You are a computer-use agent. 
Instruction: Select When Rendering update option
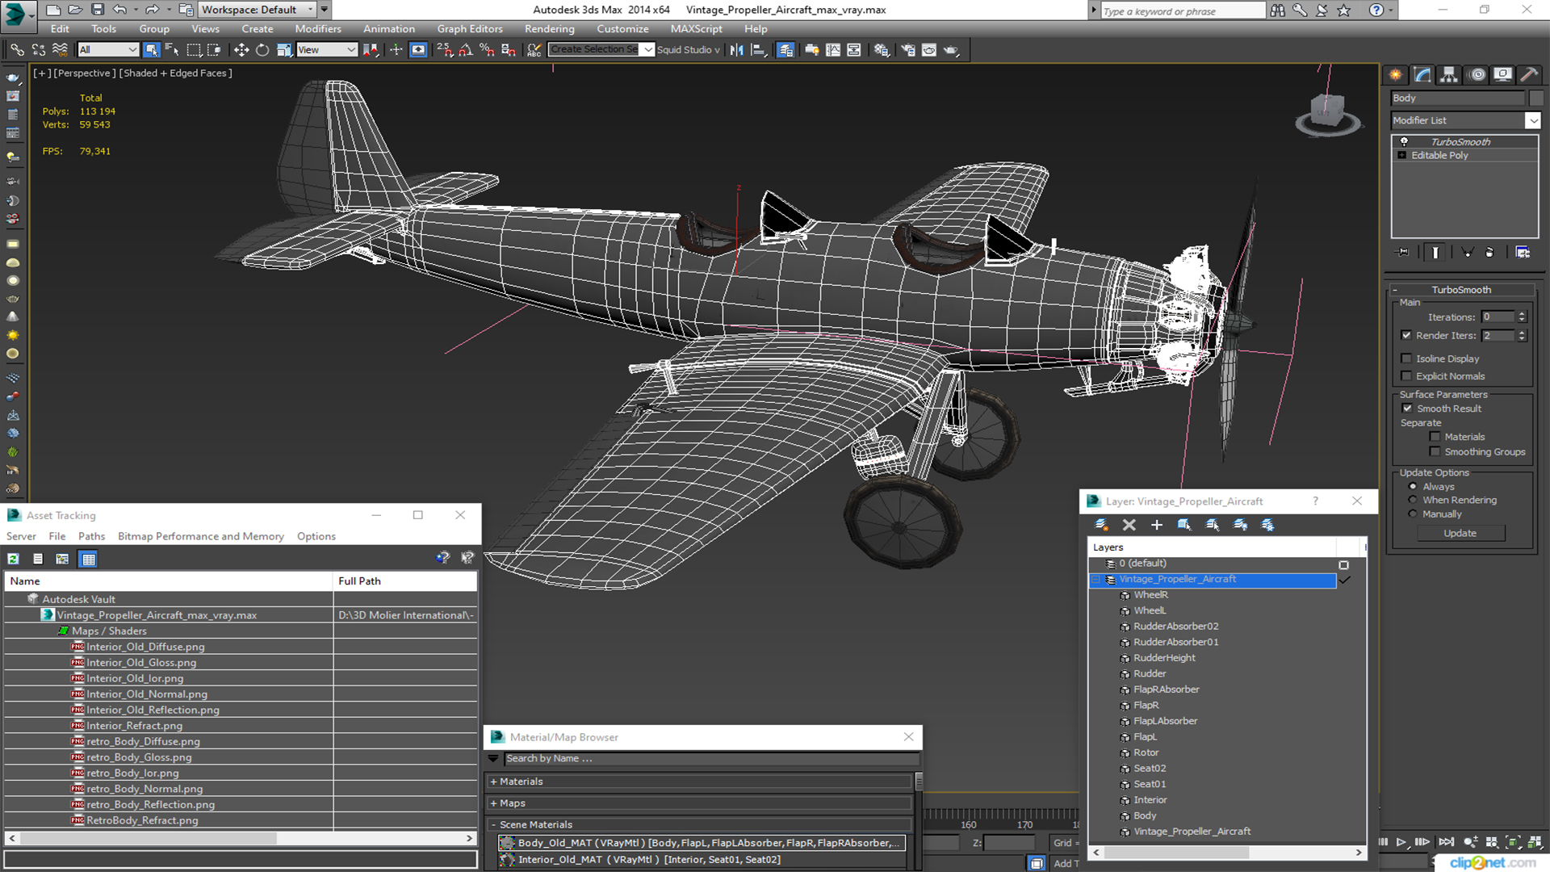pyautogui.click(x=1413, y=501)
